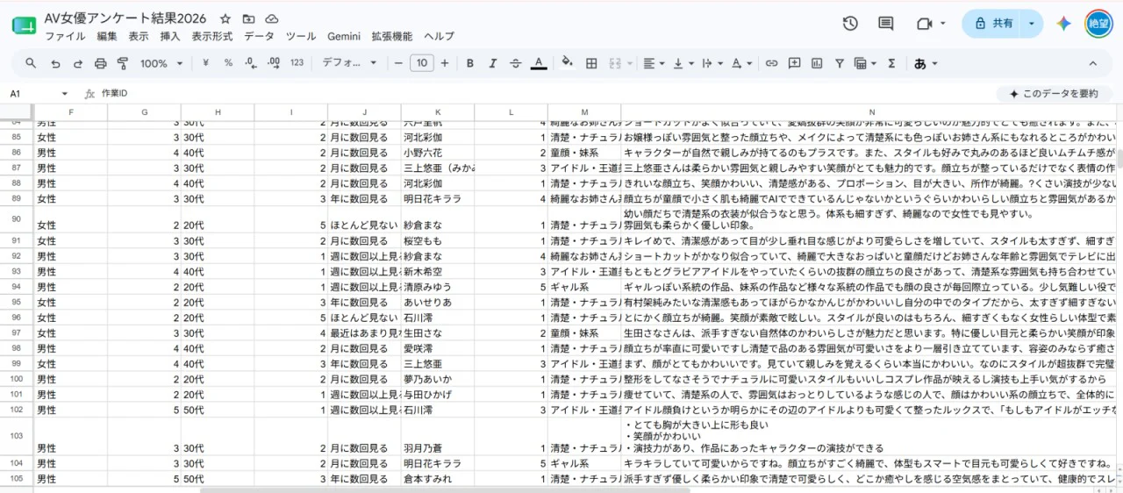Click formula bar containing 作業ID

coord(544,93)
